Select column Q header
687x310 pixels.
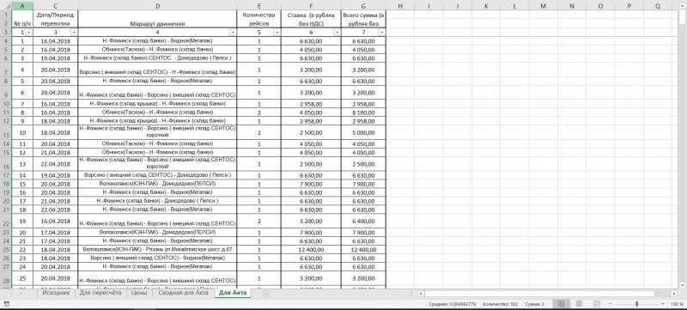(x=658, y=6)
